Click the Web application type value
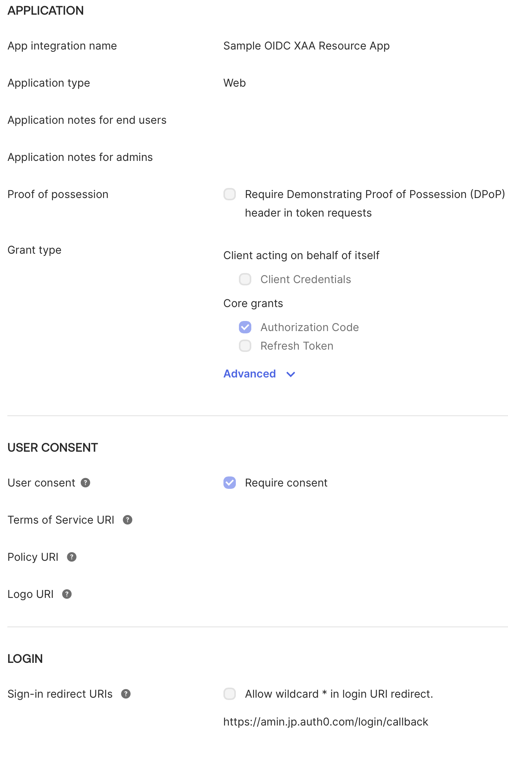 pyautogui.click(x=235, y=83)
